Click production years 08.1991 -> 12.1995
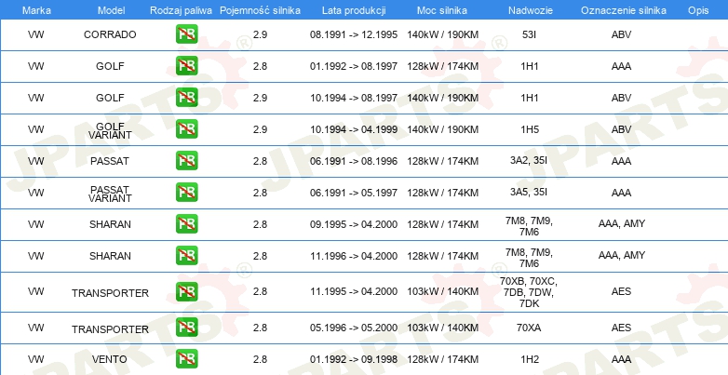The width and height of the screenshot is (728, 375). click(354, 34)
